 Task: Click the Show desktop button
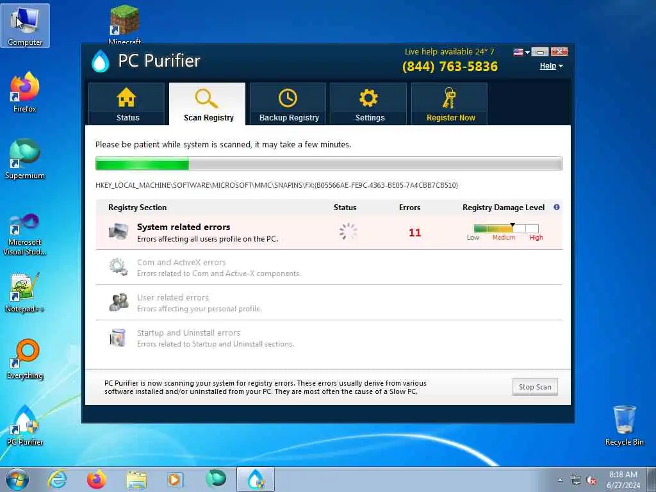click(x=652, y=480)
